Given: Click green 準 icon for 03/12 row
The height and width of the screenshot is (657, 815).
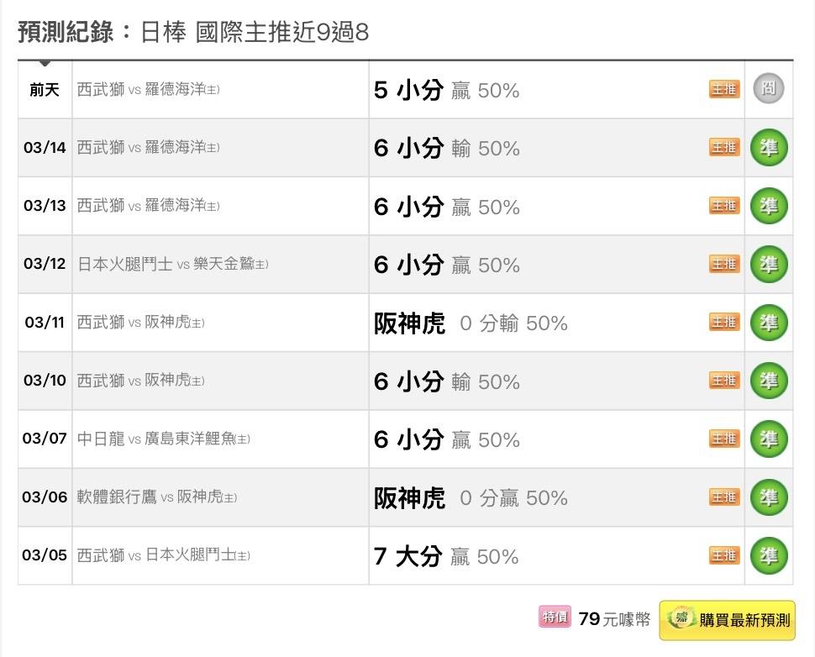Looking at the screenshot, I should point(768,264).
